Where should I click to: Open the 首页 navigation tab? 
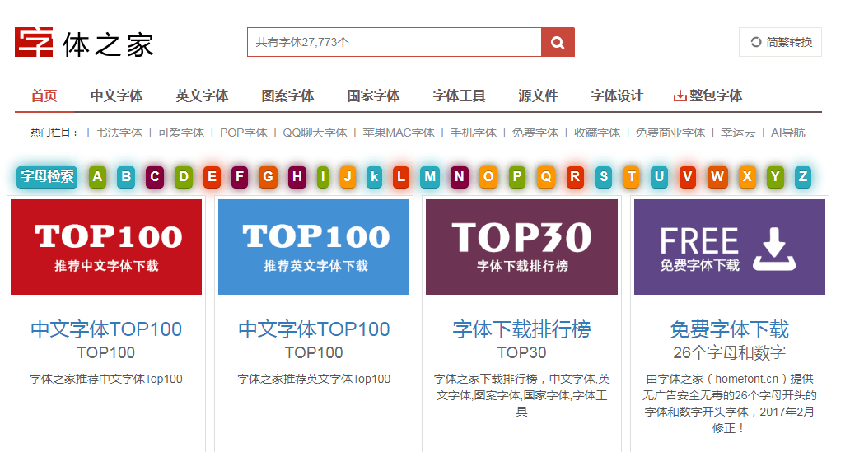(44, 96)
